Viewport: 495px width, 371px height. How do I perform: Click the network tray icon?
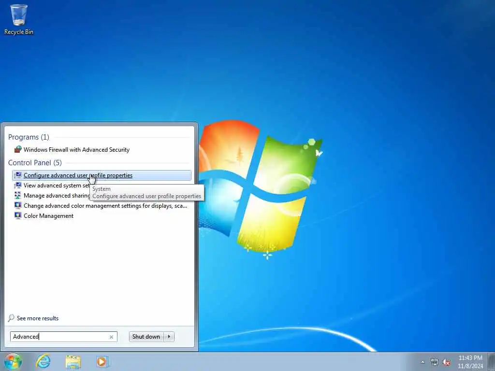435,362
